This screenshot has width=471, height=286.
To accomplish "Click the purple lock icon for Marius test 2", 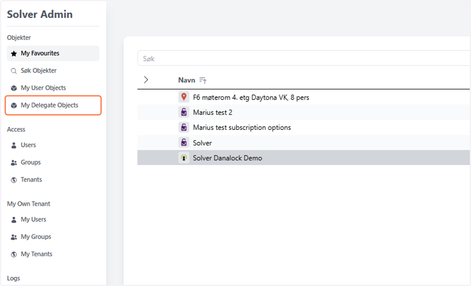I will (184, 113).
